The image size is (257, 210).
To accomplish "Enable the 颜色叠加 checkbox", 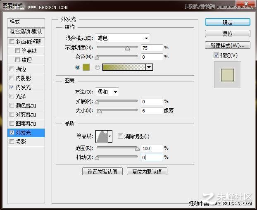I will pos(12,105).
